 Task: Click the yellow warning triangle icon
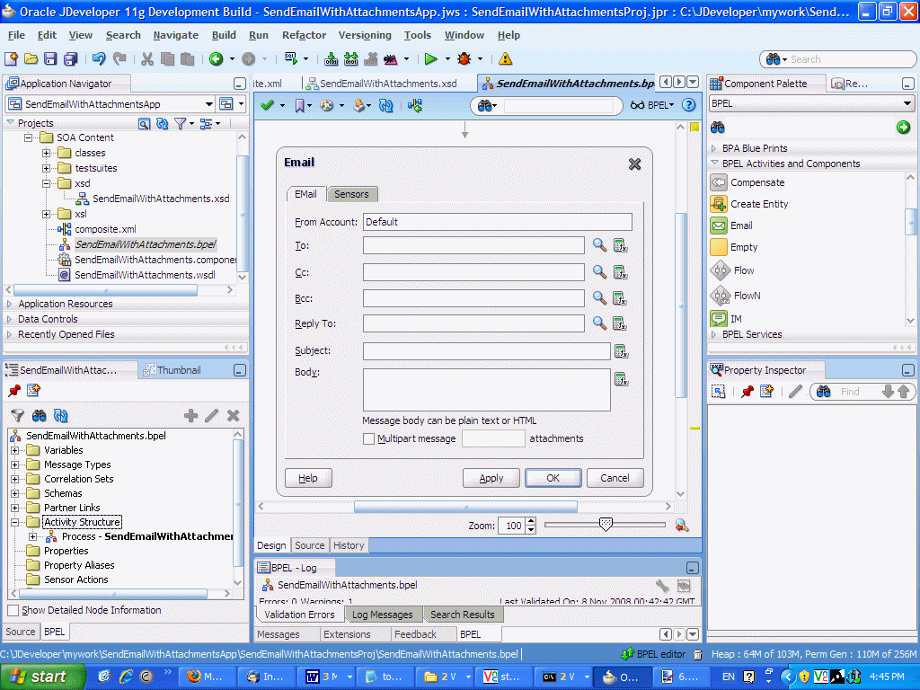[x=505, y=58]
